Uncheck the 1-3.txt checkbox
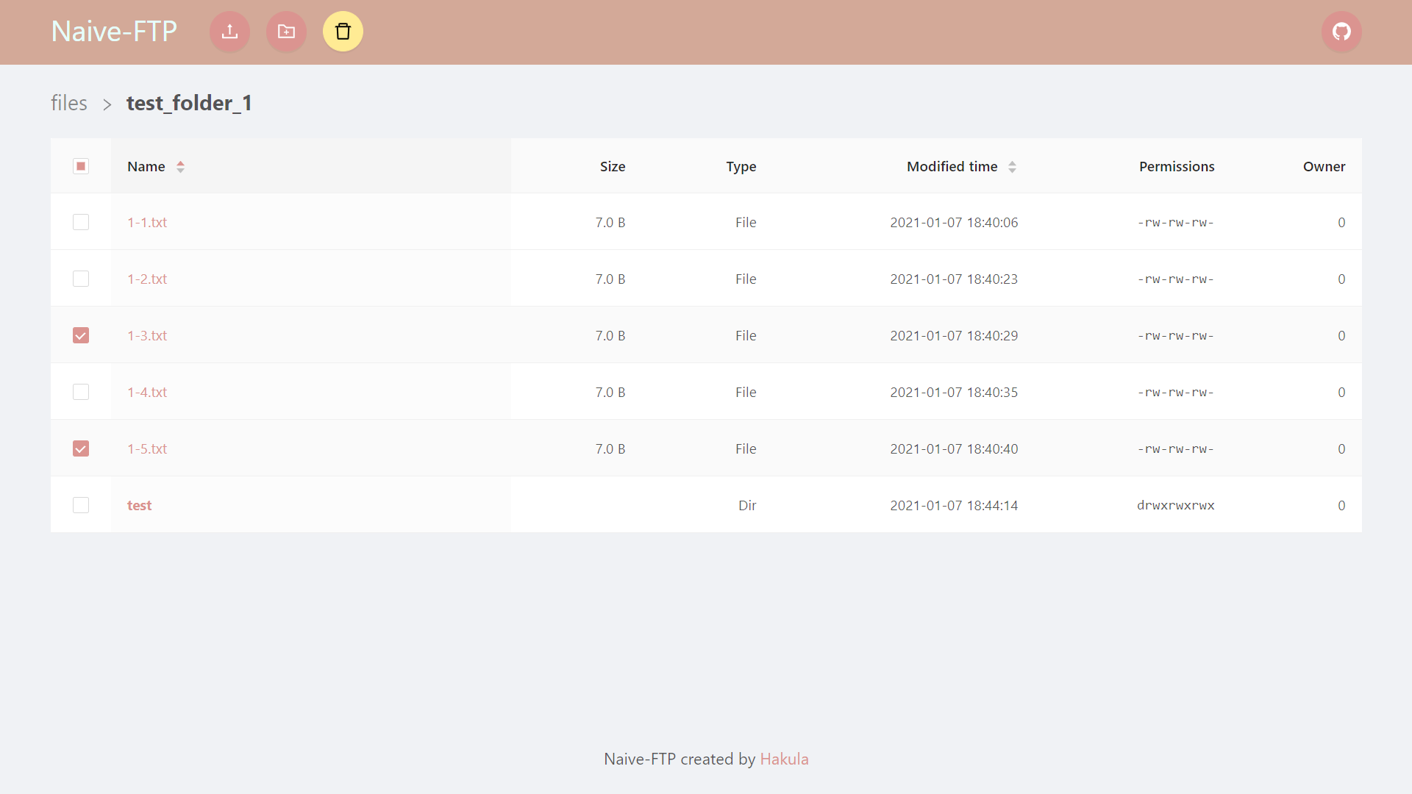Image resolution: width=1412 pixels, height=794 pixels. pyautogui.click(x=81, y=335)
